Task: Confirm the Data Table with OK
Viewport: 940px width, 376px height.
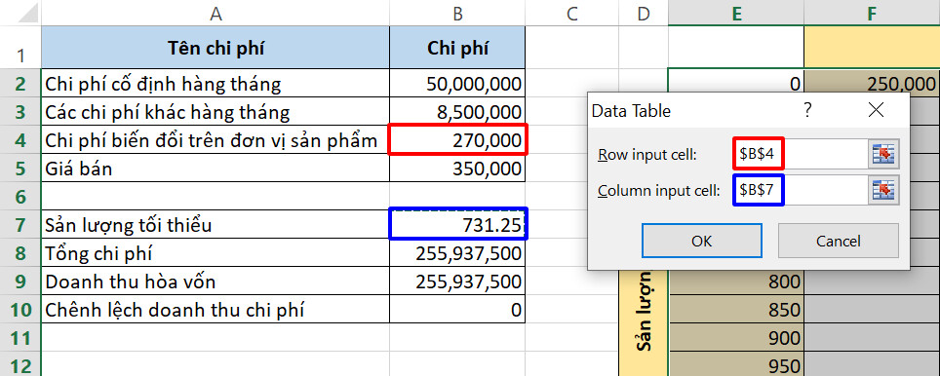Action: coord(701,241)
